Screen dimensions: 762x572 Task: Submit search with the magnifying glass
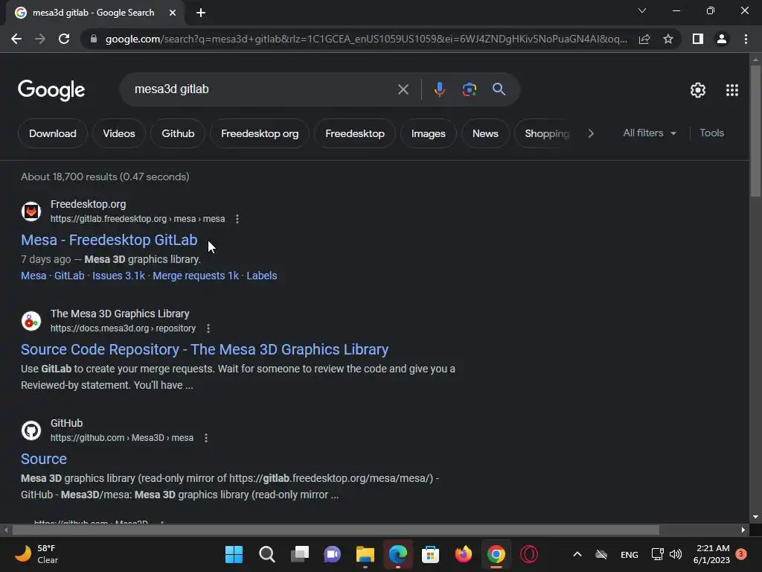point(499,89)
